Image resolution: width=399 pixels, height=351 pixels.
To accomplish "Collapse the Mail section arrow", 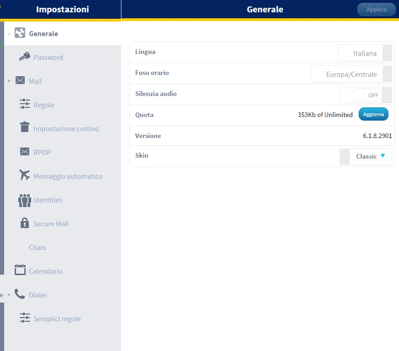I will [x=9, y=81].
